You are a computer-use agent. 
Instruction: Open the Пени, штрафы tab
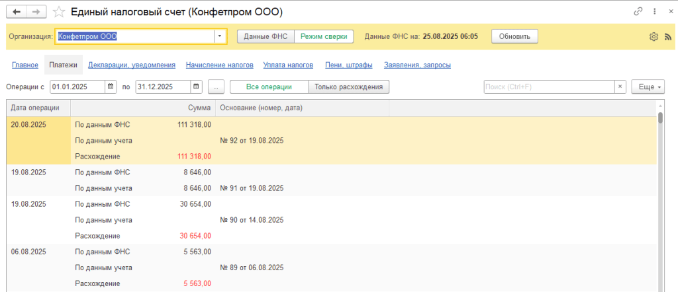pos(348,65)
